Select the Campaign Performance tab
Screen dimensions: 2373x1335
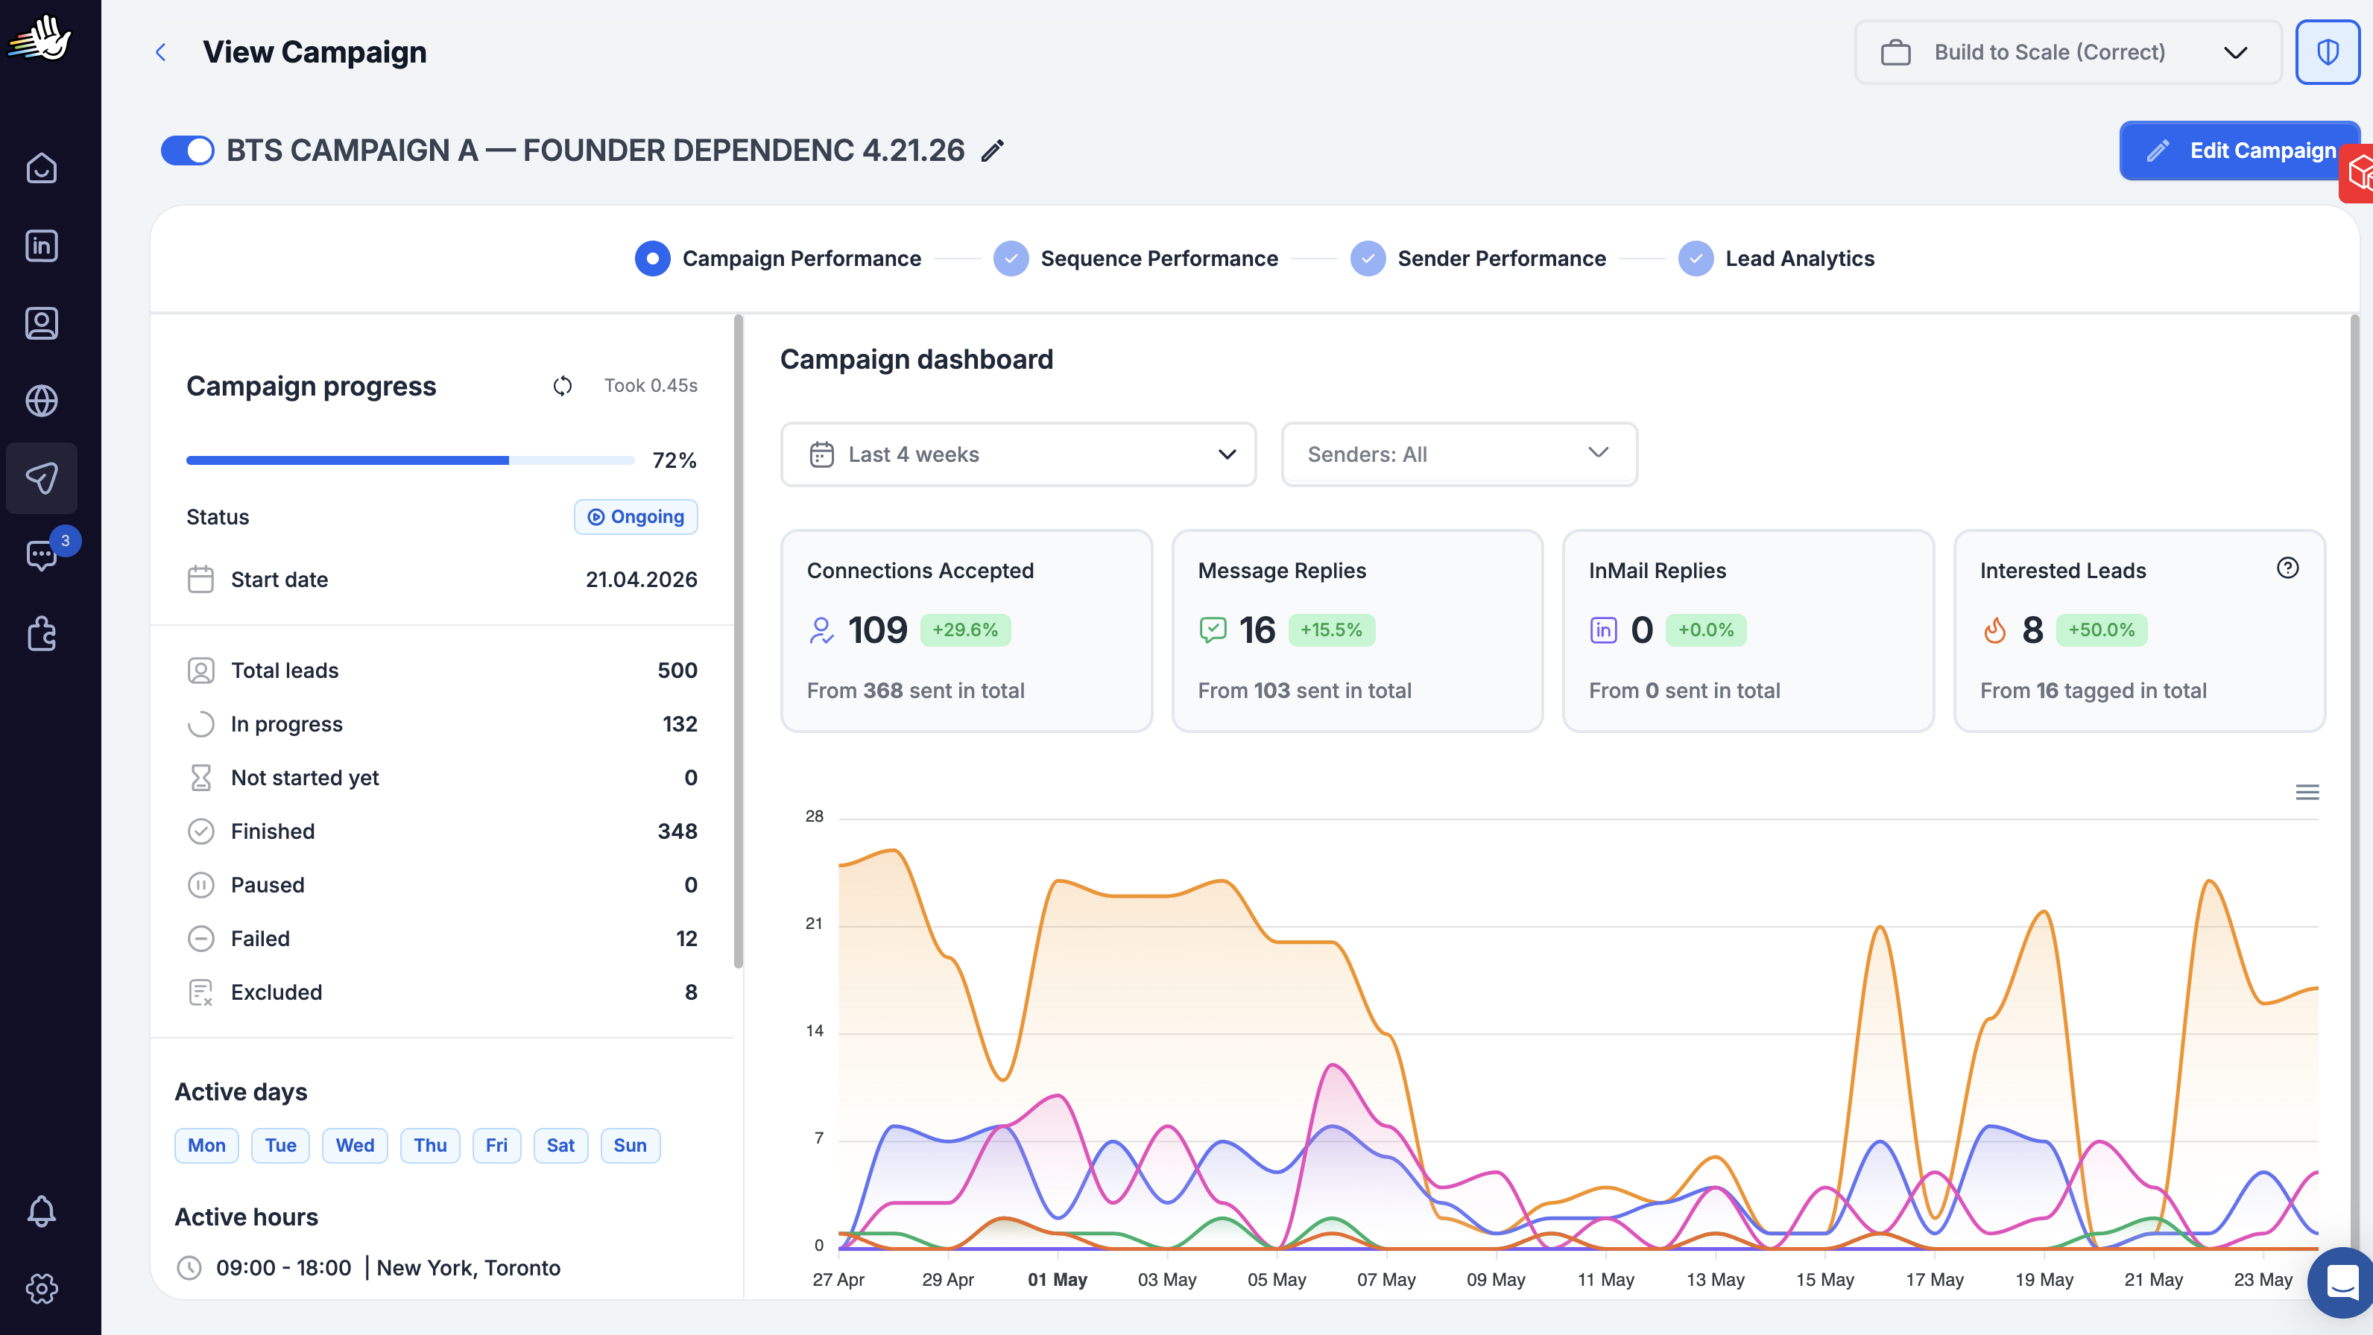[x=777, y=259]
